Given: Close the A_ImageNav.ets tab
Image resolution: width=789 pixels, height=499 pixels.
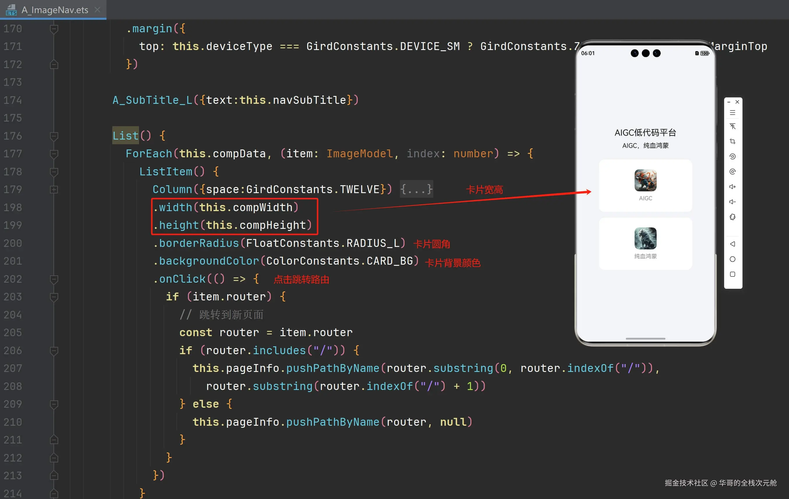Looking at the screenshot, I should tap(97, 10).
